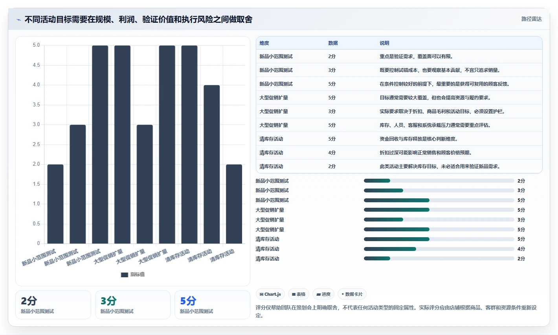The width and height of the screenshot is (558, 335).
Task: Open the 5分 新品小范围测试 data card
Action: [x=212, y=305]
